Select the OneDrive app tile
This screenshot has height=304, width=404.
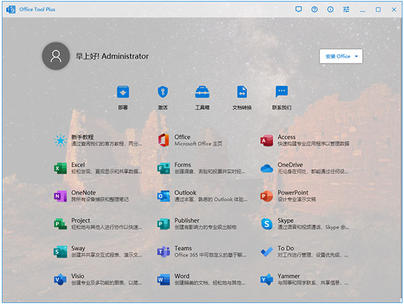point(304,168)
